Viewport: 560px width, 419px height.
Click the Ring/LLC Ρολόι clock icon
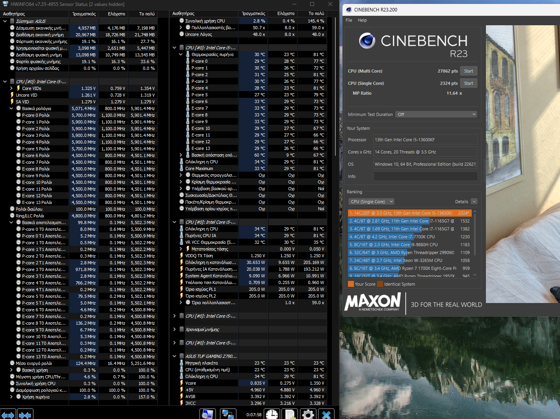12,216
